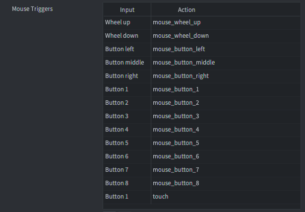Image resolution: width=305 pixels, height=212 pixels.
Task: Open the Wheel down input dropdown
Action: pyautogui.click(x=127, y=36)
